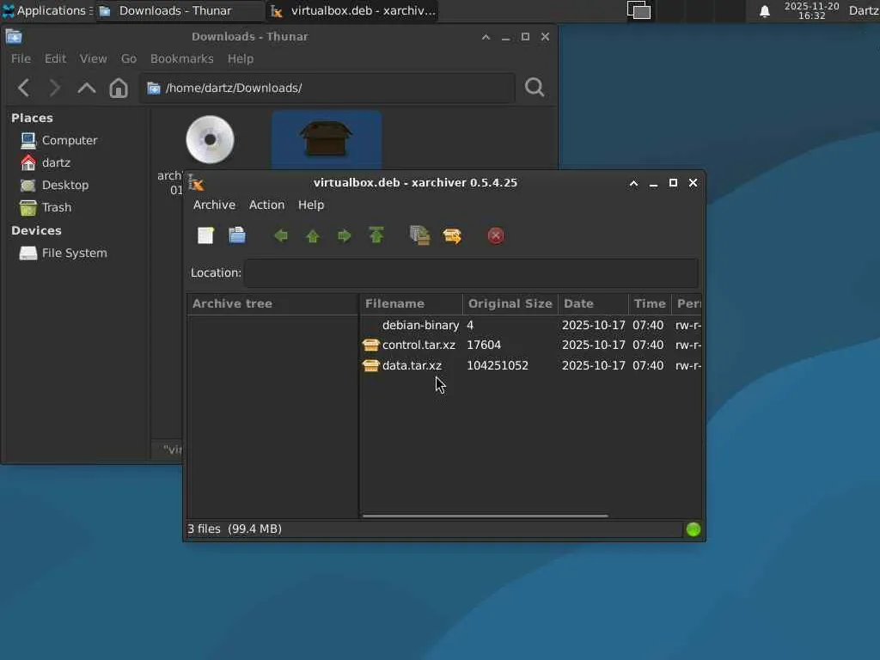Click size value 104251052
Viewport: 880px width, 660px height.
[498, 365]
